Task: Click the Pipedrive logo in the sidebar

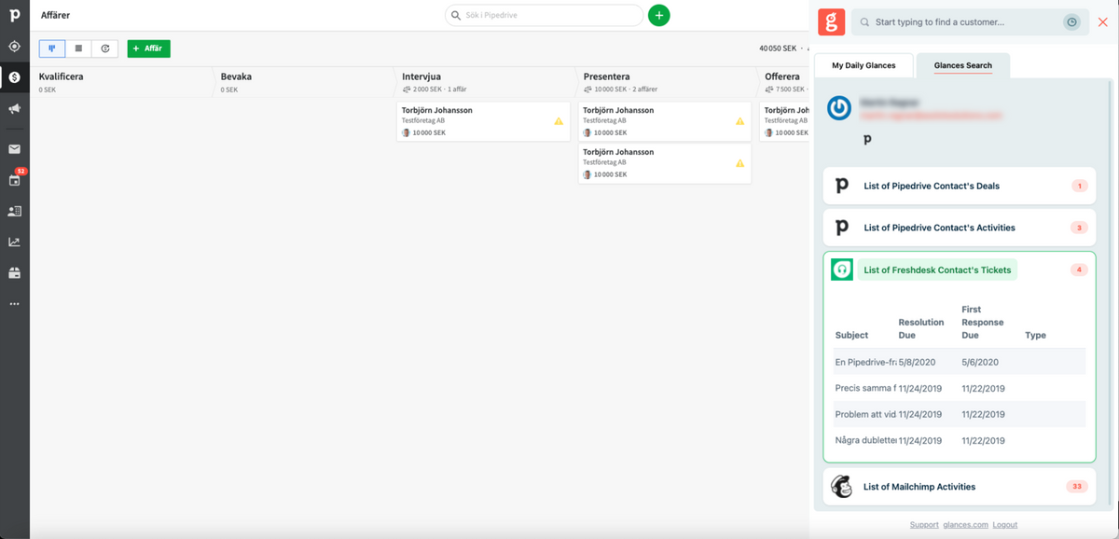Action: [14, 15]
